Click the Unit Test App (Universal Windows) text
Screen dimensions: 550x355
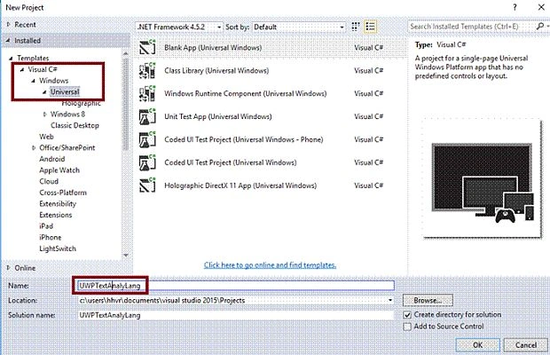click(x=218, y=116)
